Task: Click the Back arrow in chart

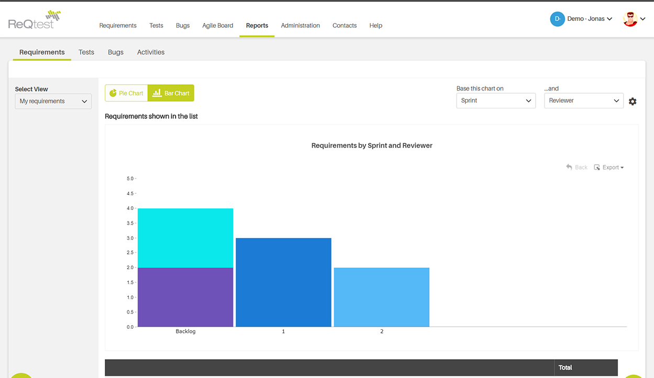Action: [577, 168]
